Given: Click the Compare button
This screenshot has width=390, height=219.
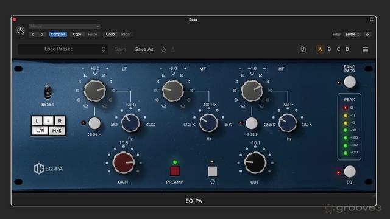Looking at the screenshot, I should pos(58,35).
